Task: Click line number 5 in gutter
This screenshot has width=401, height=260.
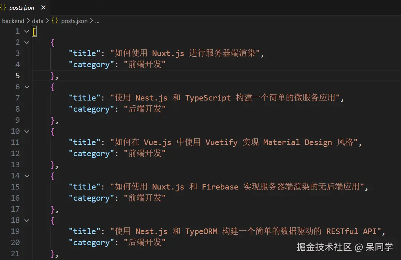Action: [17, 76]
